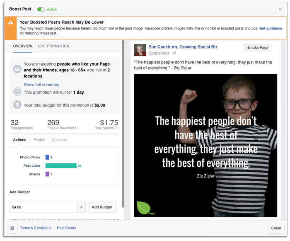Click the 269 People Reached number
The height and width of the screenshot is (241, 290).
[53, 122]
